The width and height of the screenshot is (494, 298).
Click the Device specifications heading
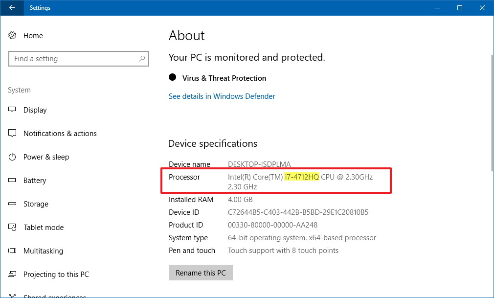click(213, 144)
